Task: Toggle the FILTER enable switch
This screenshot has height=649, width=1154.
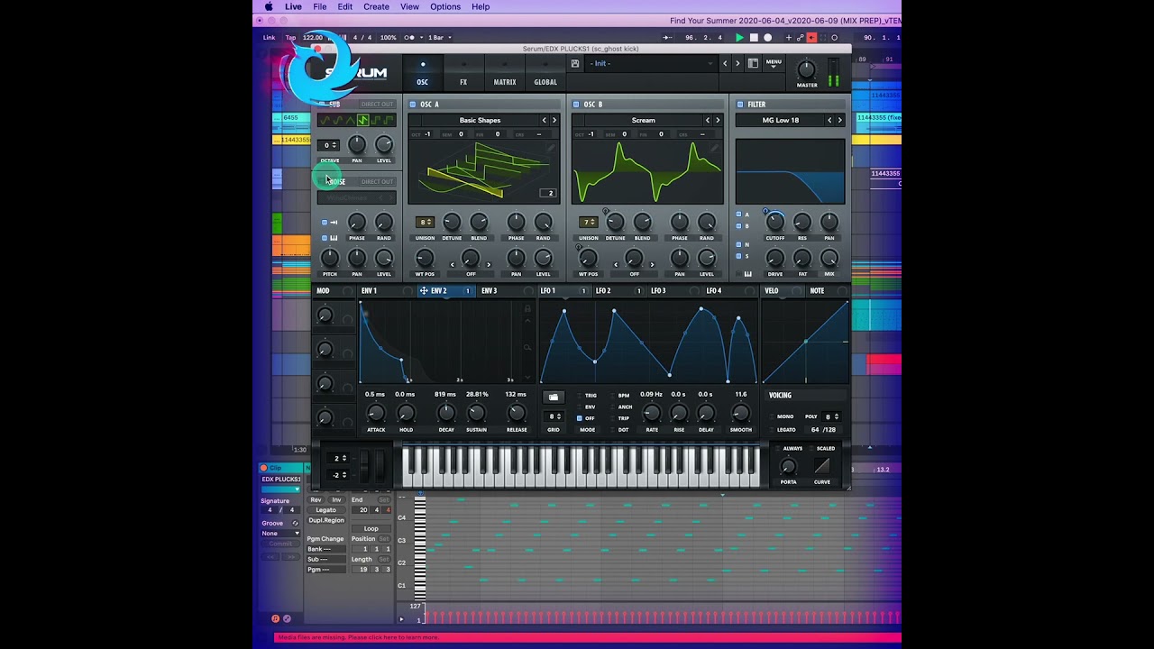Action: click(x=740, y=105)
